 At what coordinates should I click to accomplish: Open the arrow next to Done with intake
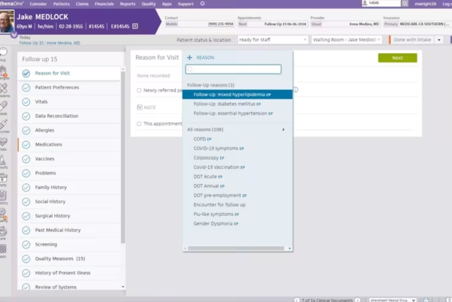pyautogui.click(x=439, y=40)
